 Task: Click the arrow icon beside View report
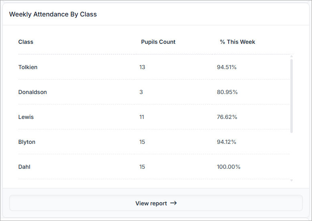173,203
